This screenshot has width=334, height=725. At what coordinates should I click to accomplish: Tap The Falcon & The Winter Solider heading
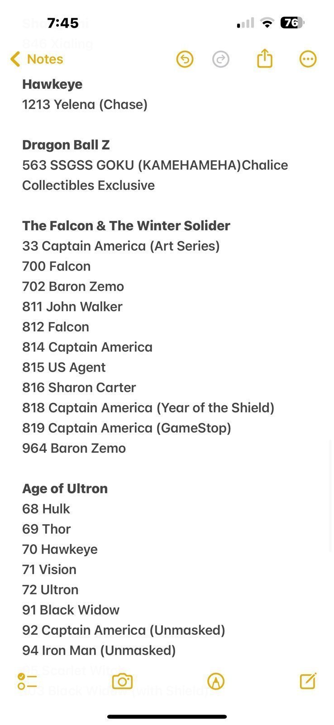(x=126, y=226)
